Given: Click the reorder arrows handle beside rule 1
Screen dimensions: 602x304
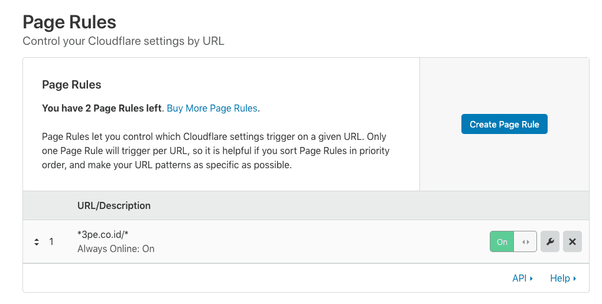Looking at the screenshot, I should pyautogui.click(x=37, y=242).
